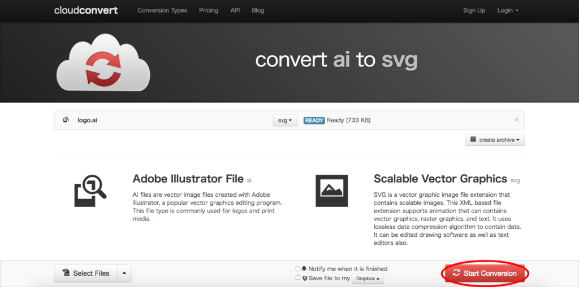
Task: Remove logo.ai with the x button
Action: tap(516, 120)
